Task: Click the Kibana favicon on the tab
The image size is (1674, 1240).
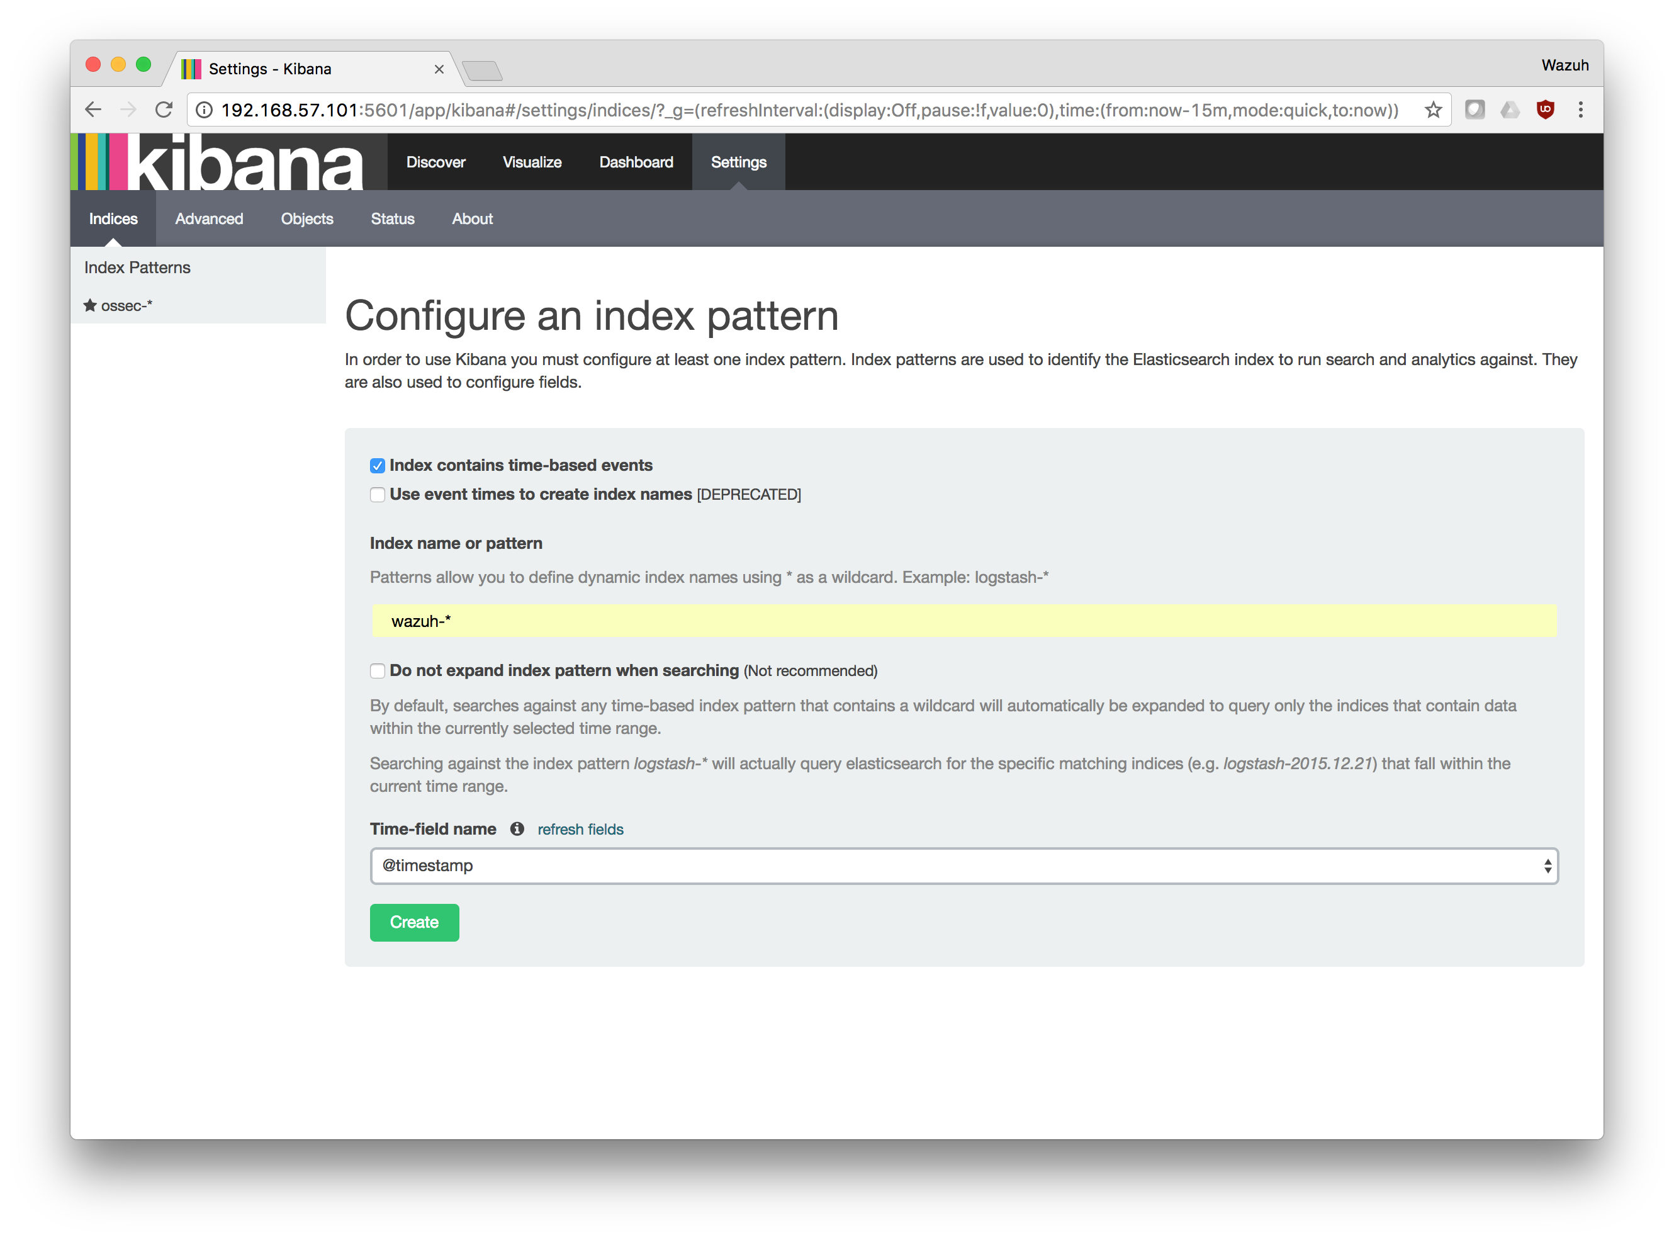Action: (x=191, y=69)
